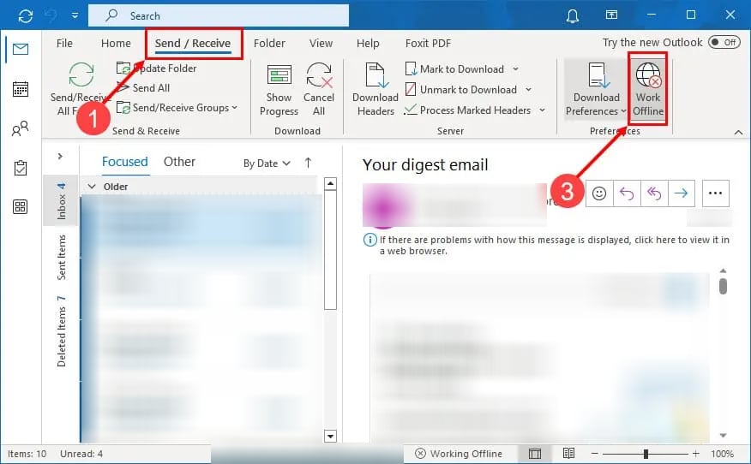751x464 pixels.
Task: Click the zoom out minus button
Action: click(x=594, y=454)
